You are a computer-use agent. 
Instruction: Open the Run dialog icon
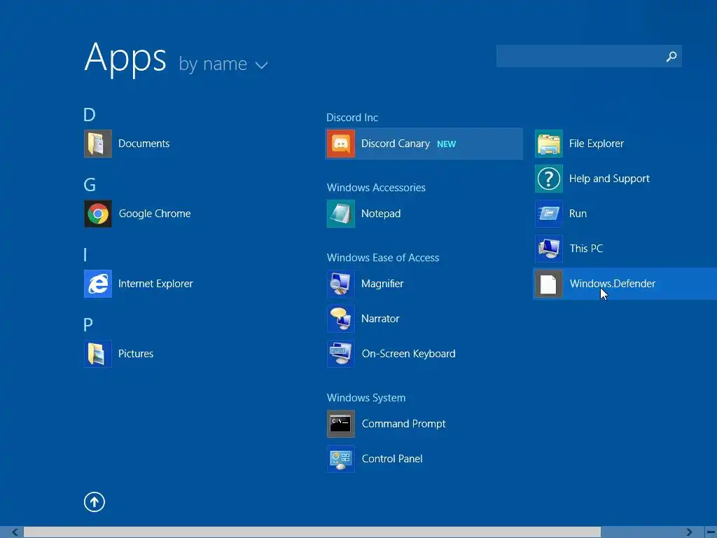[549, 214]
